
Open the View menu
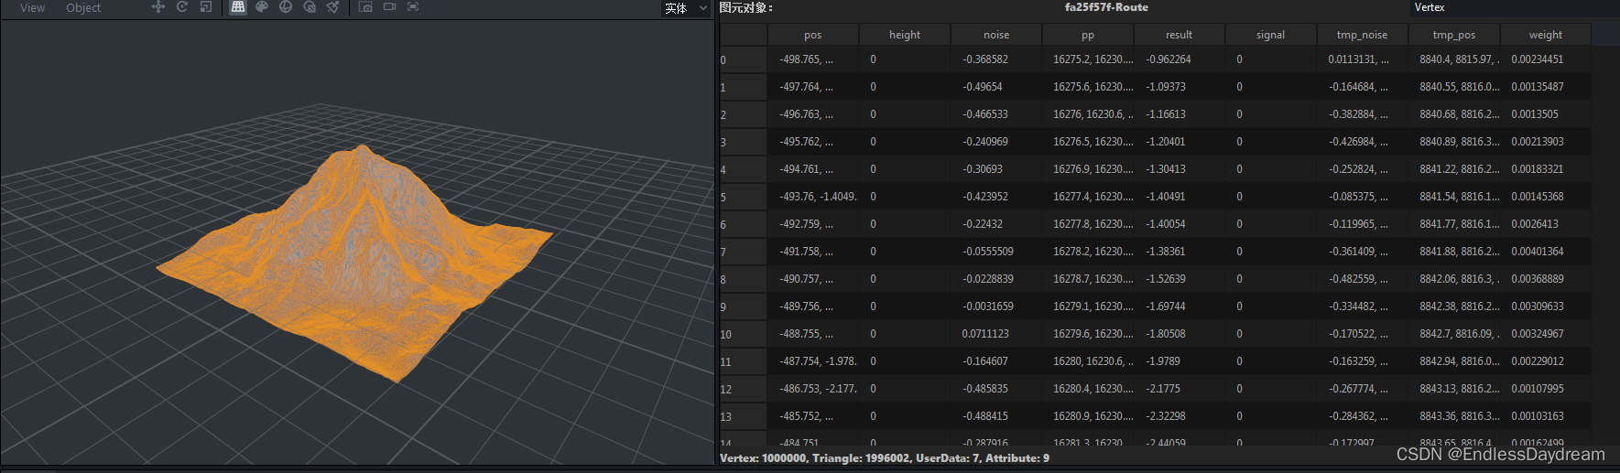point(32,7)
